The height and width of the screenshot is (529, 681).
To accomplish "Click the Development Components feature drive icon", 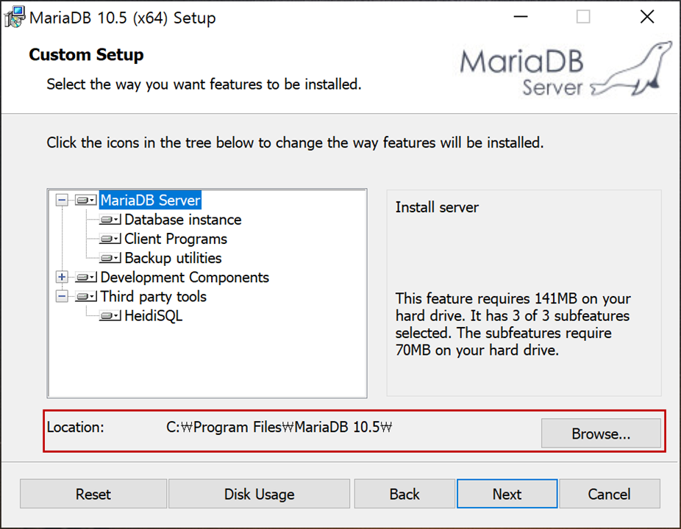I will point(85,277).
